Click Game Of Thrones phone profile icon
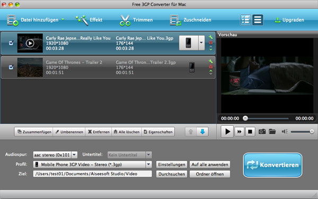 (192, 67)
